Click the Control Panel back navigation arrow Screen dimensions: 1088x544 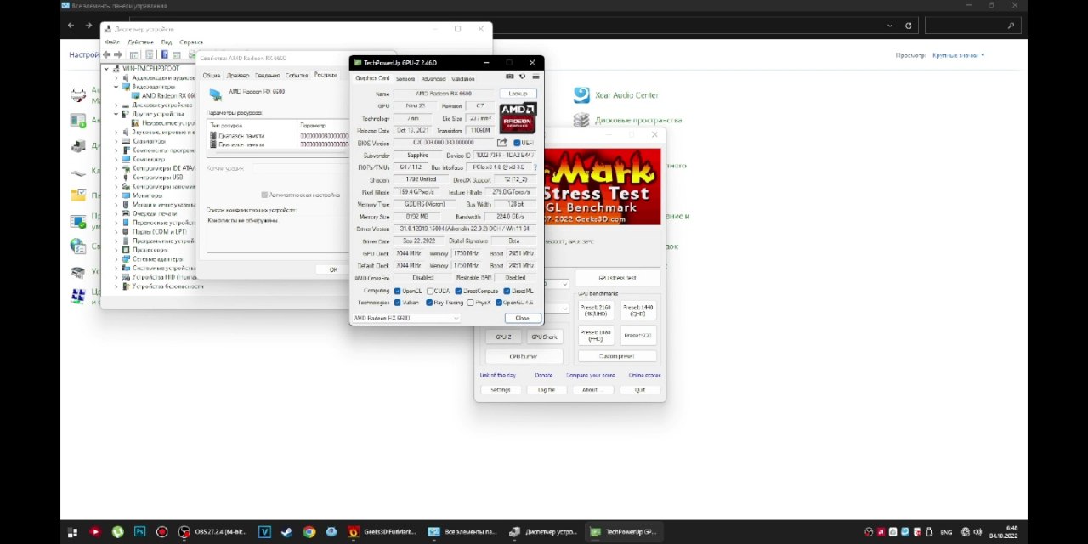pyautogui.click(x=71, y=25)
